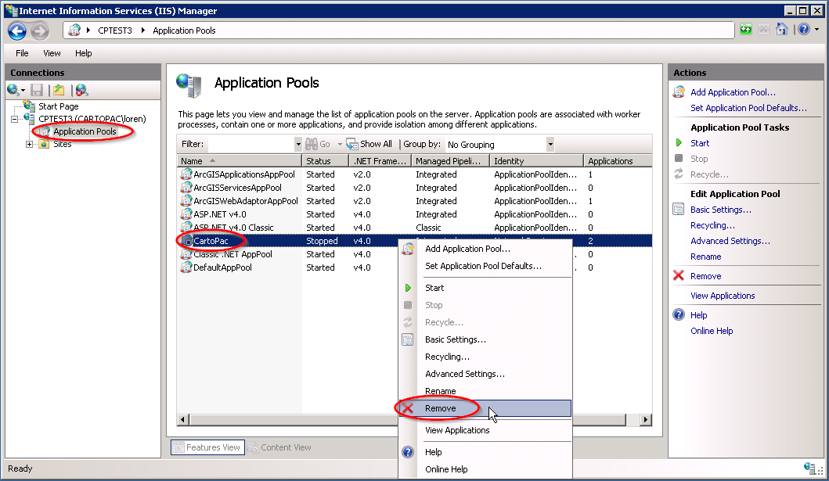Screen dimensions: 829x481
Task: Click the horizontal scrollbar right arrow
Action: pyautogui.click(x=646, y=420)
